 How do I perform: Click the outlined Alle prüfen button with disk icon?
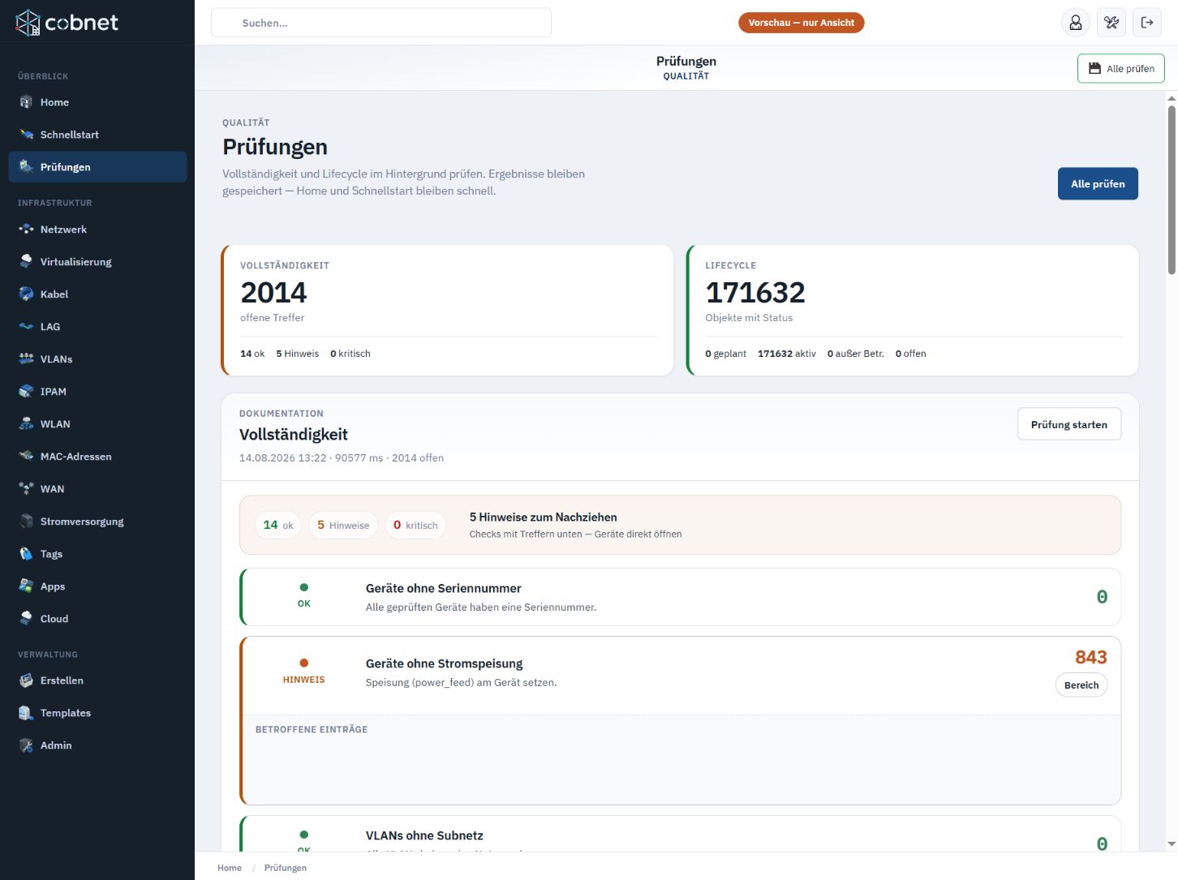[x=1121, y=69]
